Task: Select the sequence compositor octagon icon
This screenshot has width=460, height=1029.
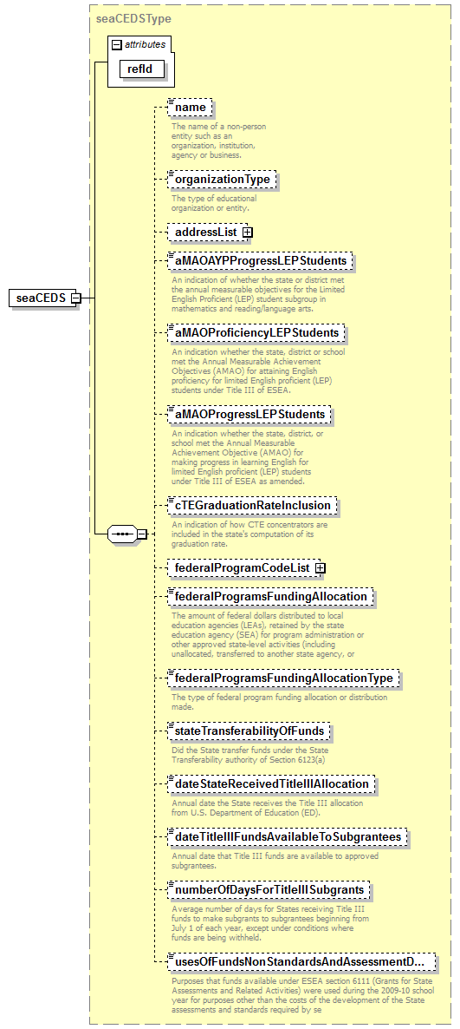Action: coord(122,534)
